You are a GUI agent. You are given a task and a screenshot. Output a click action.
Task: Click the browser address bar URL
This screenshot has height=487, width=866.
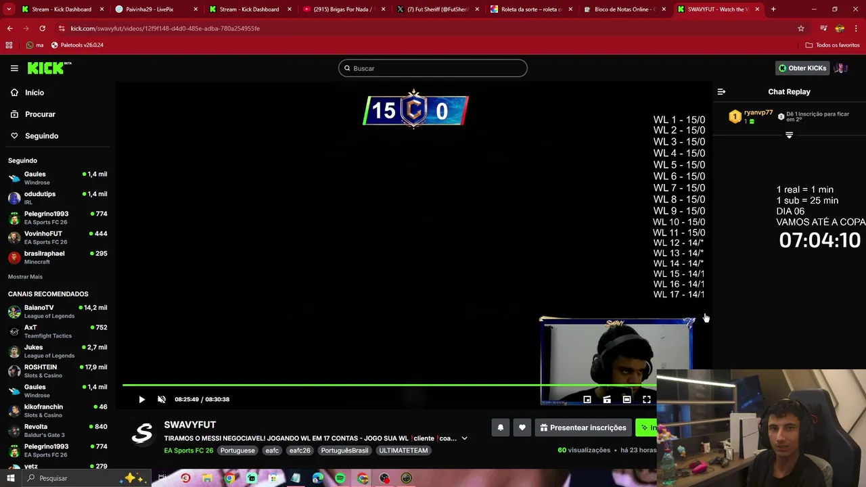165,28
